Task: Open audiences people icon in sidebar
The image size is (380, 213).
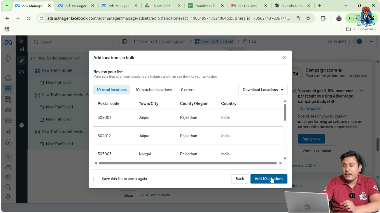Action: 8,110
